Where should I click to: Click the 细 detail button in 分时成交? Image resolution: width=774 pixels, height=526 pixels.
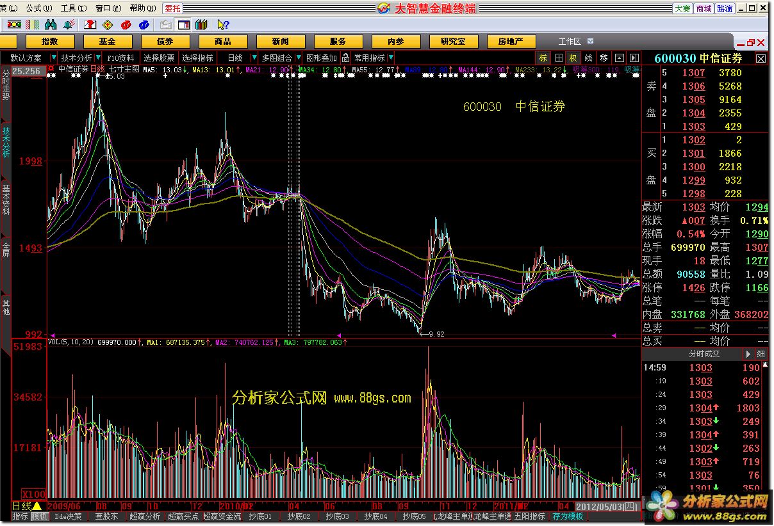(x=761, y=354)
